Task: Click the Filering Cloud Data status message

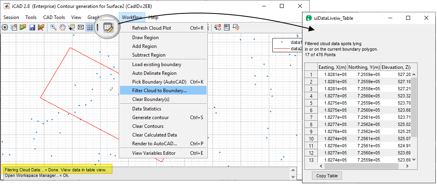Action: [56, 170]
